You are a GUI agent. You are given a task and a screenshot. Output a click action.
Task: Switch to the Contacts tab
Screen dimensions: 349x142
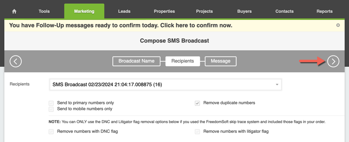pos(284,11)
